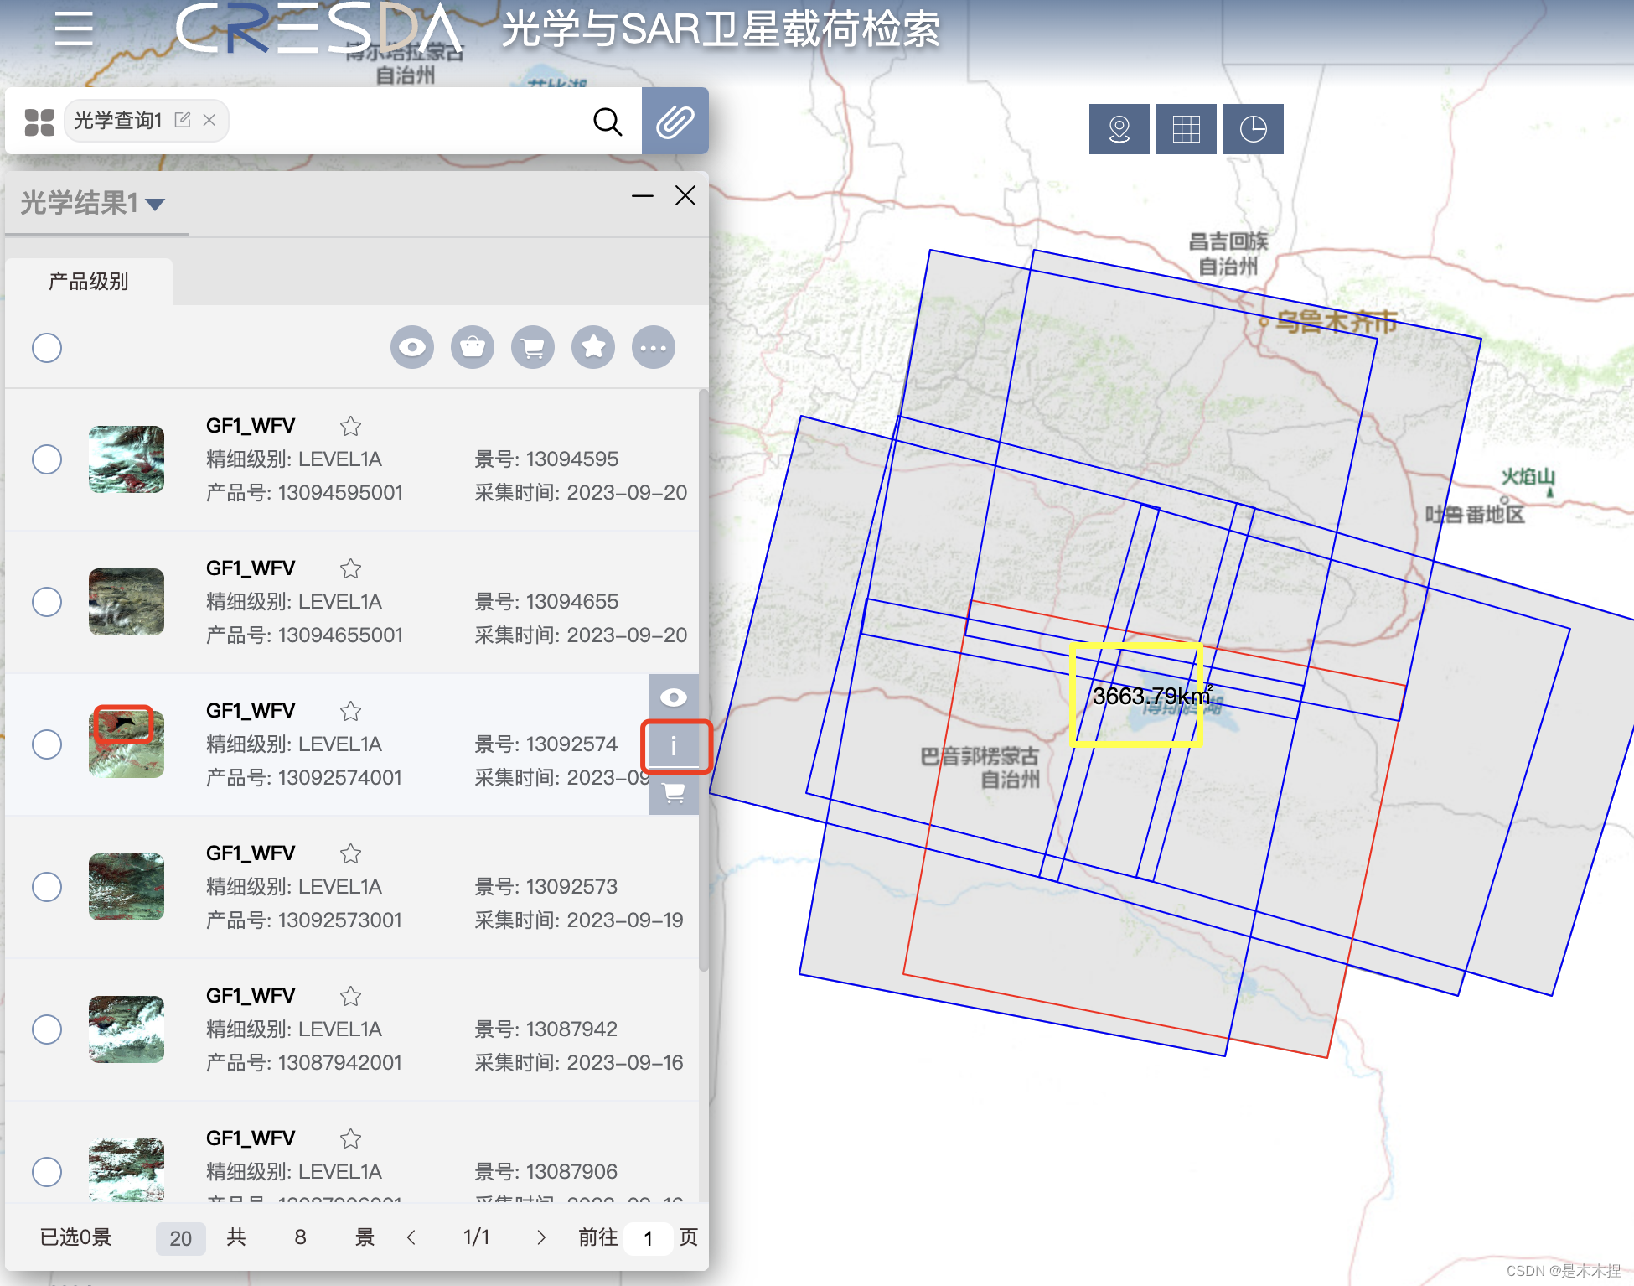
Task: Click the search magnifier icon
Action: click(608, 122)
